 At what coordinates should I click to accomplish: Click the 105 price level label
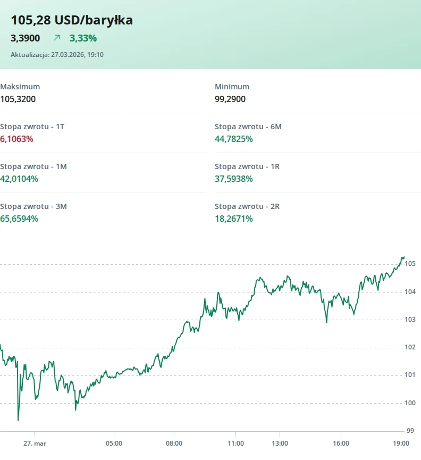[410, 264]
